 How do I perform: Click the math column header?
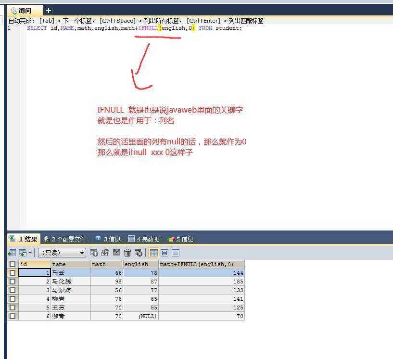pyautogui.click(x=107, y=264)
